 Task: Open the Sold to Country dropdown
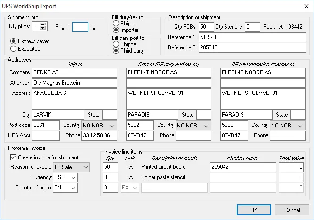193,126
